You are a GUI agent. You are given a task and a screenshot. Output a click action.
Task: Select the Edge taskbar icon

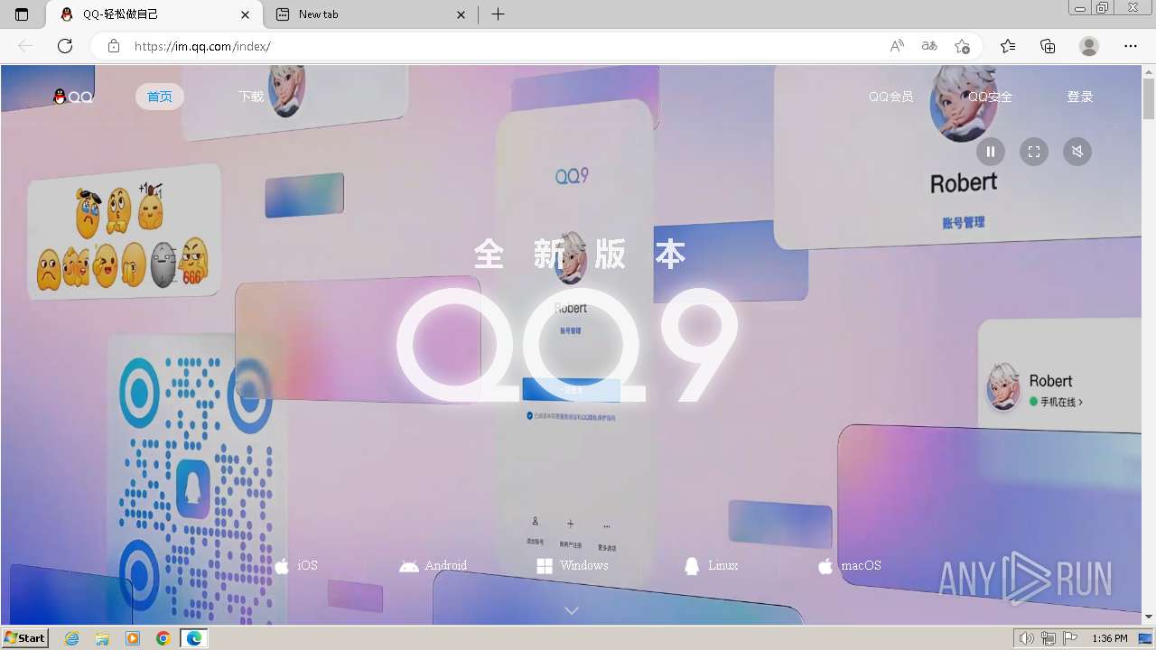tap(194, 638)
